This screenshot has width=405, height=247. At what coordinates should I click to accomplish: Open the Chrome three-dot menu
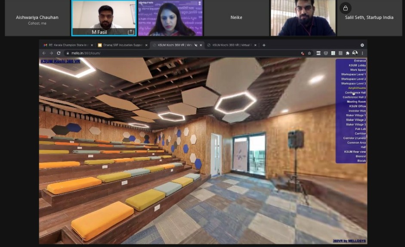tap(362, 53)
